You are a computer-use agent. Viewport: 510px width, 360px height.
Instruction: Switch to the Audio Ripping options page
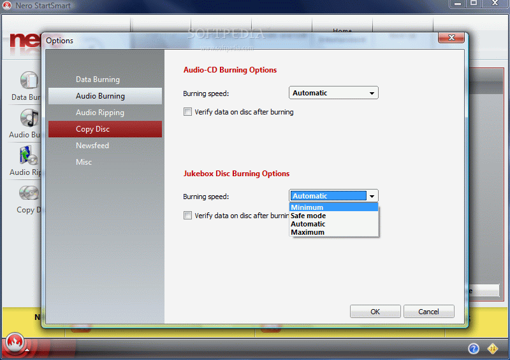[x=105, y=113]
